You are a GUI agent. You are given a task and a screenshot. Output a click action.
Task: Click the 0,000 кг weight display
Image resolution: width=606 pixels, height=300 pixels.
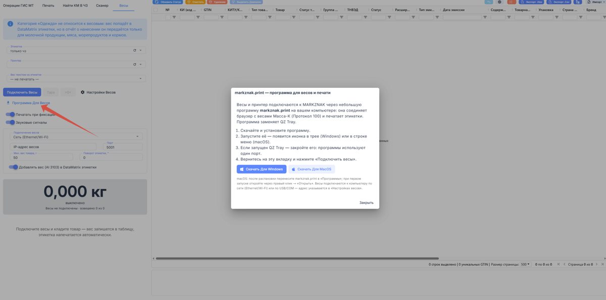(75, 191)
